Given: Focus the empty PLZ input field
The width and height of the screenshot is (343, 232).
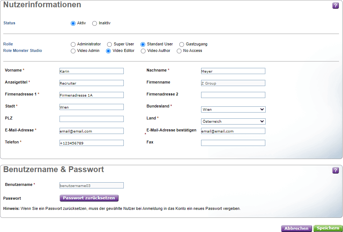Looking at the screenshot, I should (91, 119).
